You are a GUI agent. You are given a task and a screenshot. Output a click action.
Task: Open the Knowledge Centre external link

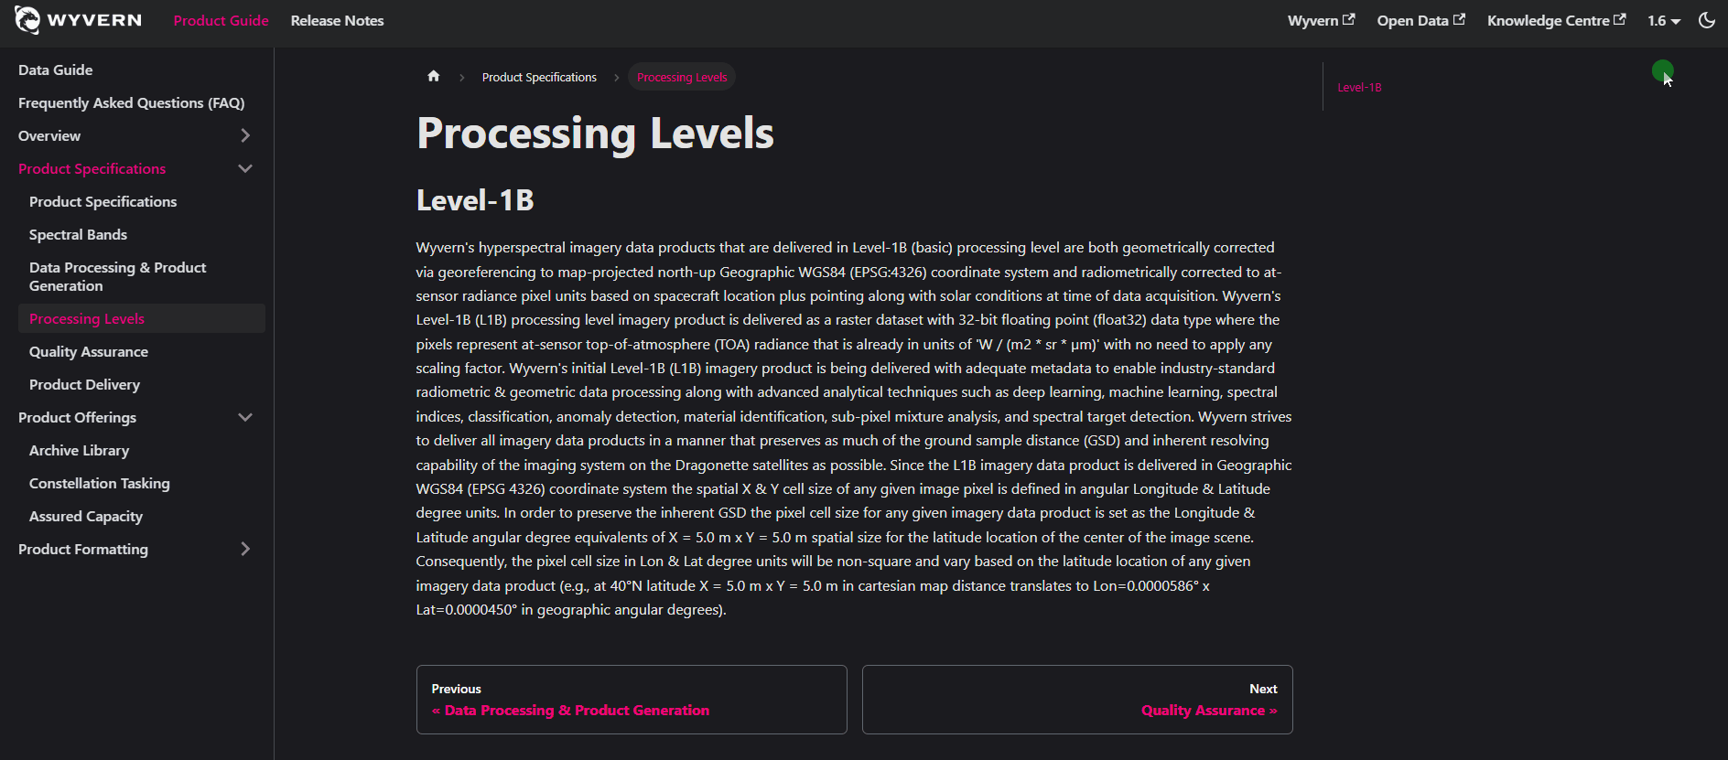(1556, 20)
